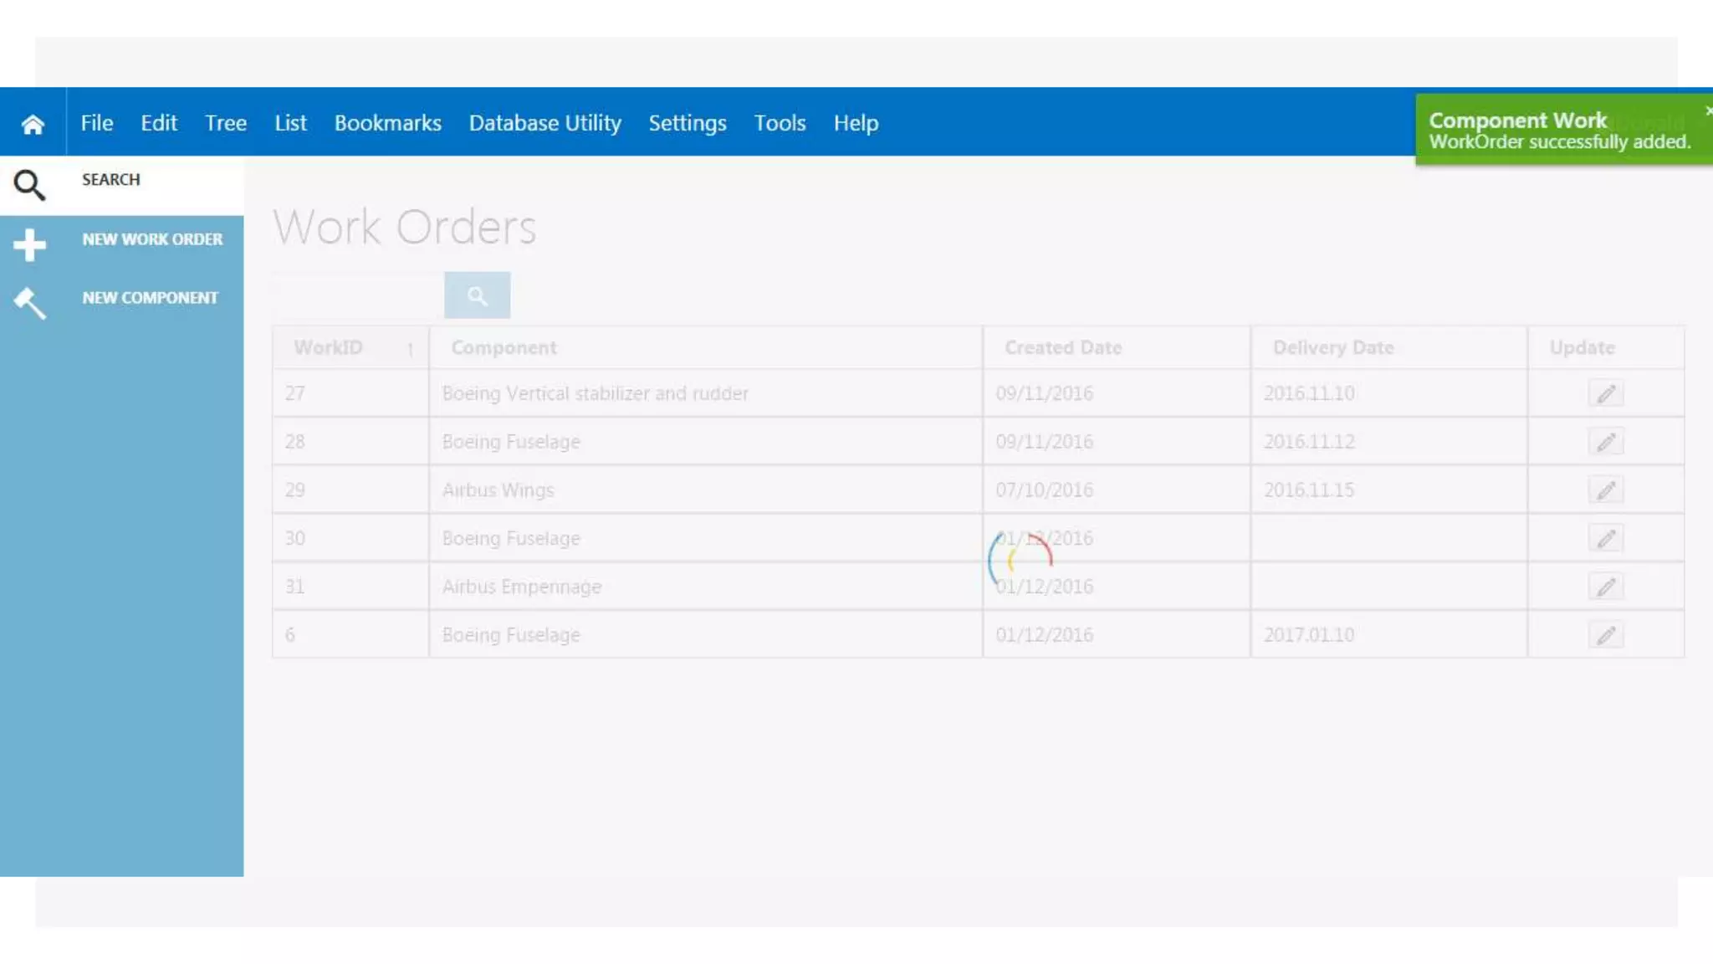The width and height of the screenshot is (1713, 964).
Task: Open the Bookmarks menu
Action: (x=387, y=123)
